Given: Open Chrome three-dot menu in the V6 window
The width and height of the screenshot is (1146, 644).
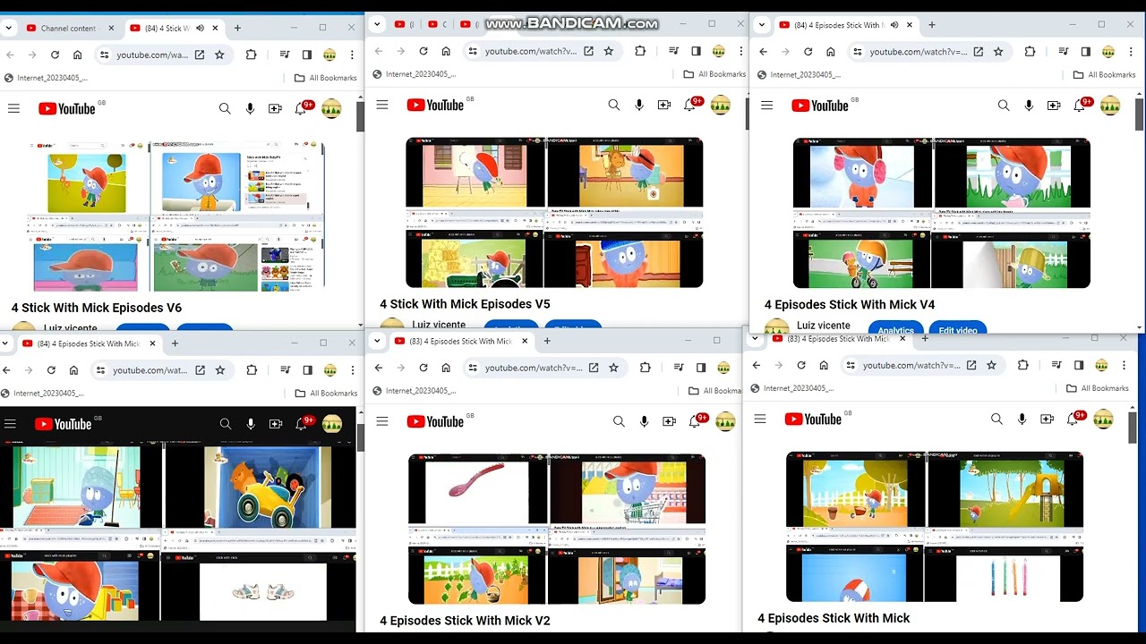Looking at the screenshot, I should tap(353, 55).
